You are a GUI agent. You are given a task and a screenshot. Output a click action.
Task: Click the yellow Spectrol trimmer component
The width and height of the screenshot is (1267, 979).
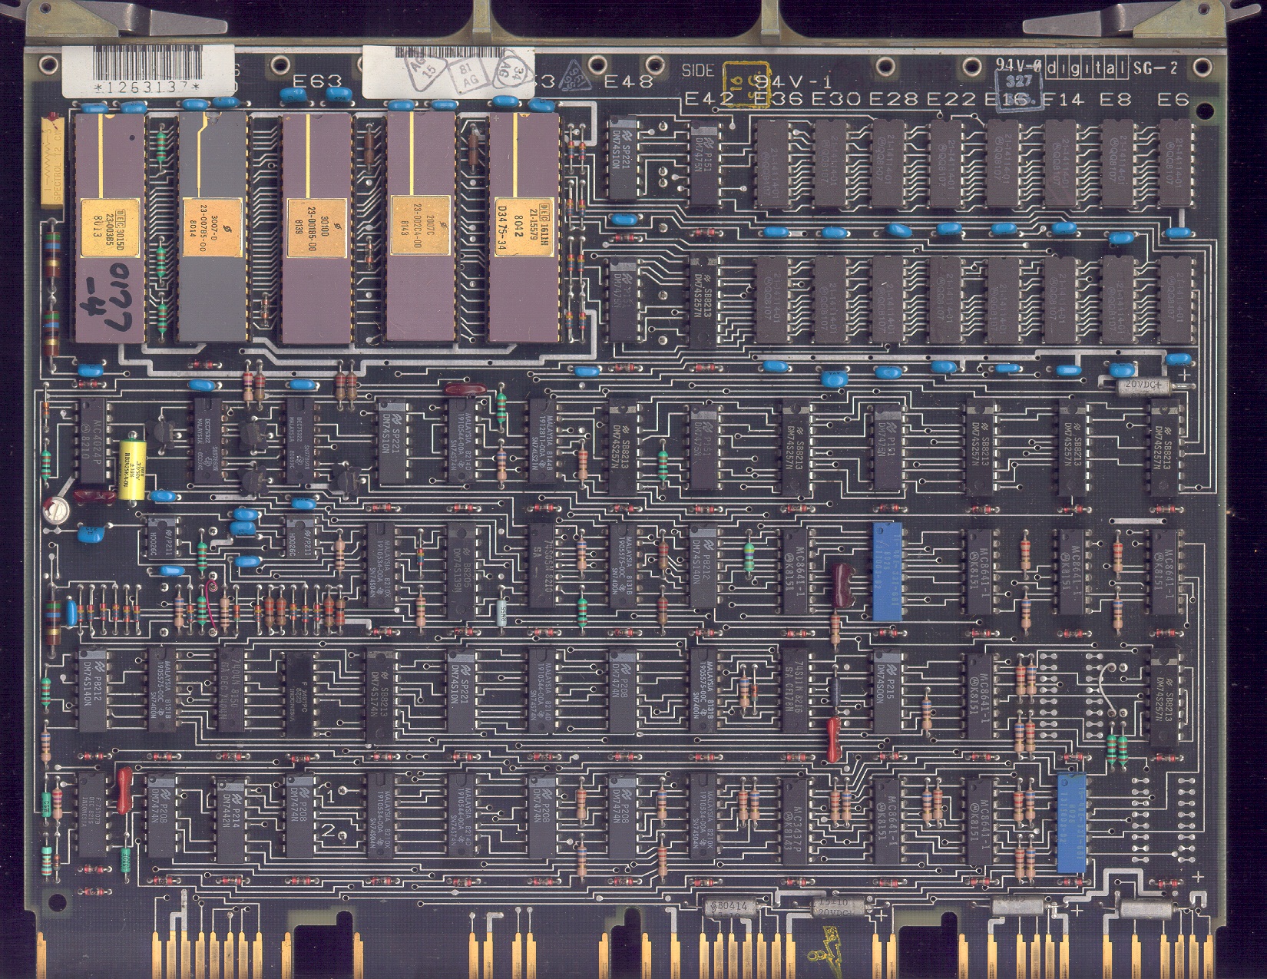tap(53, 160)
